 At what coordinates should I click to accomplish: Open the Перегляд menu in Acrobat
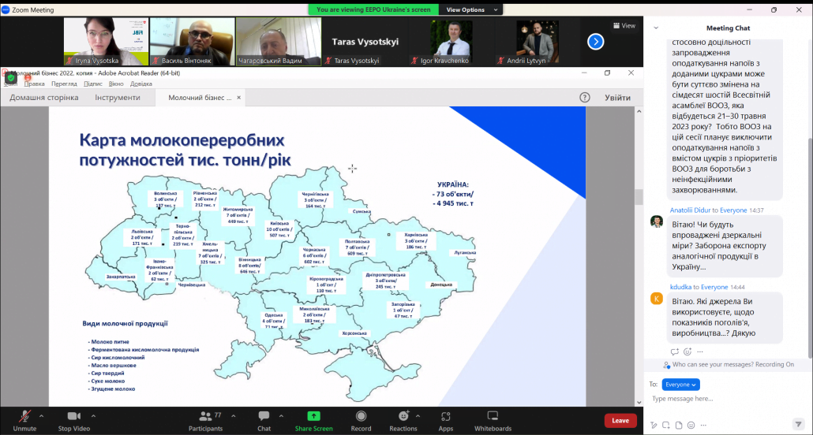point(64,84)
